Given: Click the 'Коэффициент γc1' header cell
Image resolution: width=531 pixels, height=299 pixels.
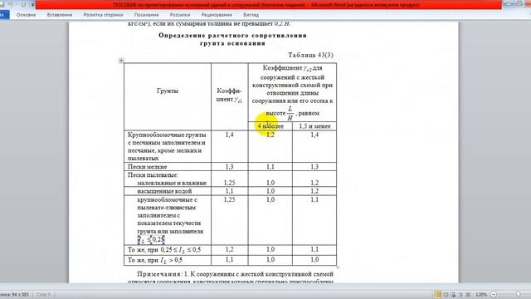Looking at the screenshot, I should (x=229, y=96).
